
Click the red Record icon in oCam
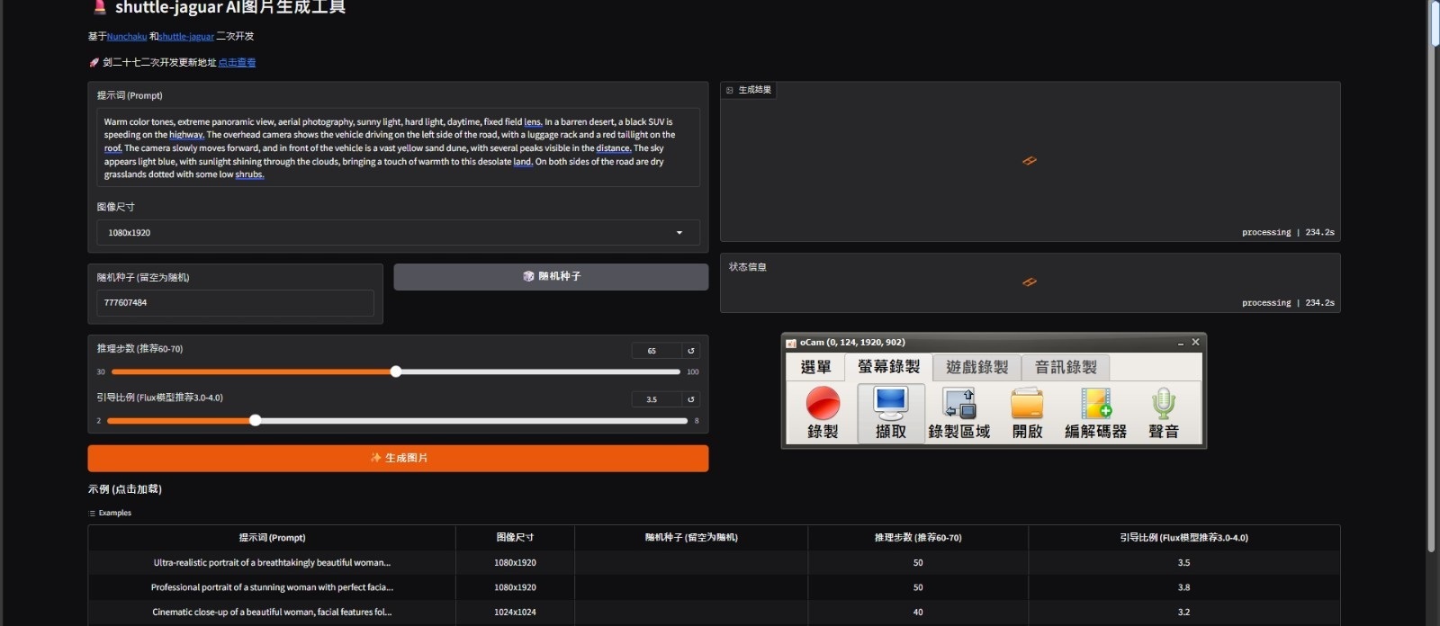click(x=823, y=405)
